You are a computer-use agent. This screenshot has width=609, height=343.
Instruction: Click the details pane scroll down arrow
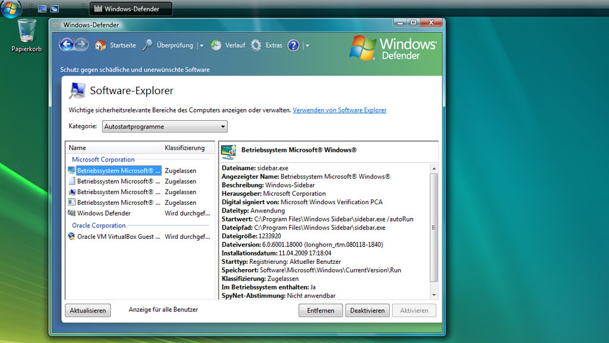[x=434, y=295]
